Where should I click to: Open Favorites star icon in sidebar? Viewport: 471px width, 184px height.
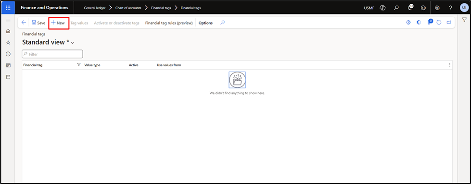click(x=8, y=43)
